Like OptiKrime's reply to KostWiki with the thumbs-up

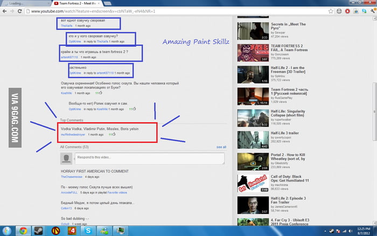pyautogui.click(x=134, y=109)
